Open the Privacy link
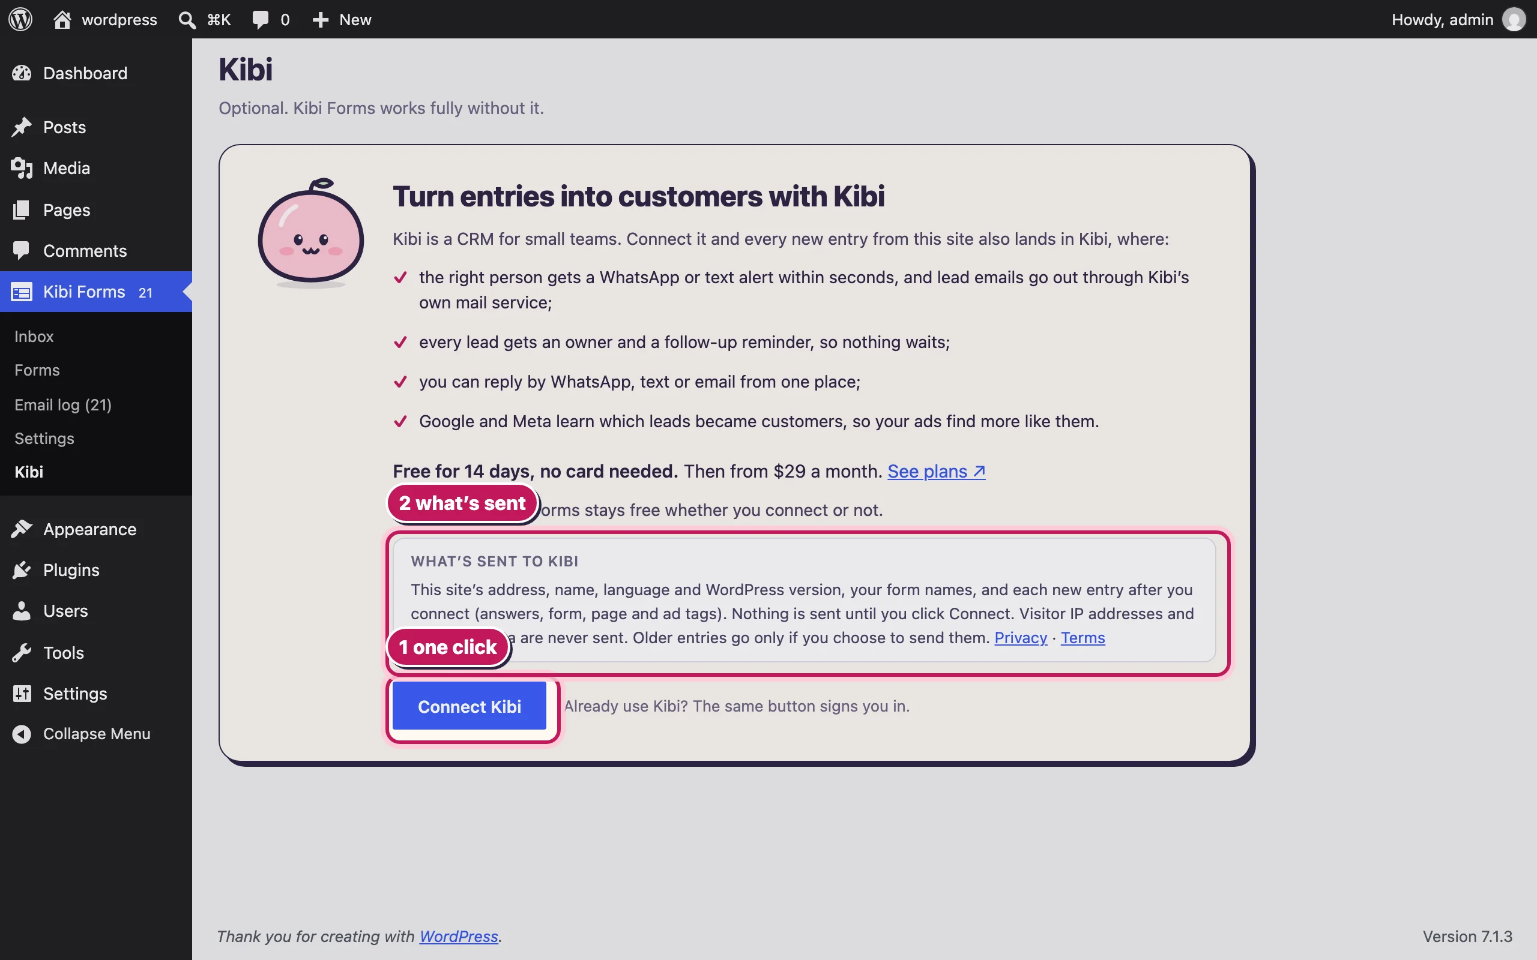1537x960 pixels. pos(1021,637)
